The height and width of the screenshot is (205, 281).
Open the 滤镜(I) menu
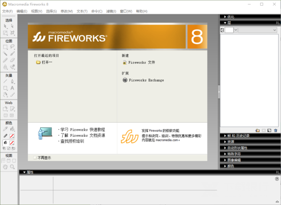point(111,11)
